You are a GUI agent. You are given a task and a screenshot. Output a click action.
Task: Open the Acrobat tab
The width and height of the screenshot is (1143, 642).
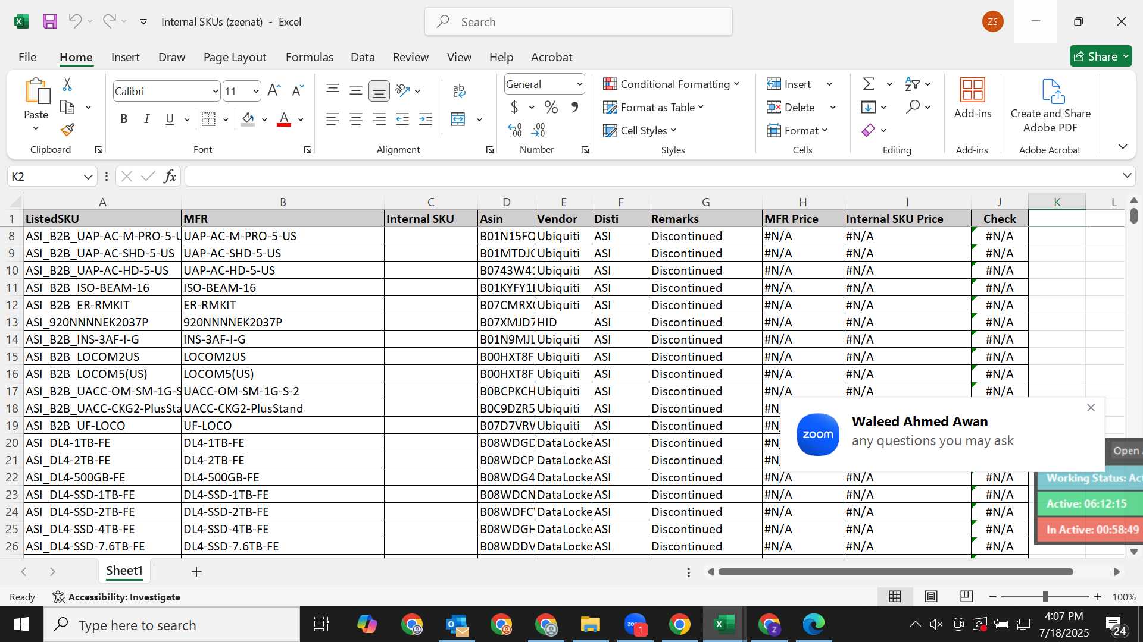pyautogui.click(x=551, y=57)
